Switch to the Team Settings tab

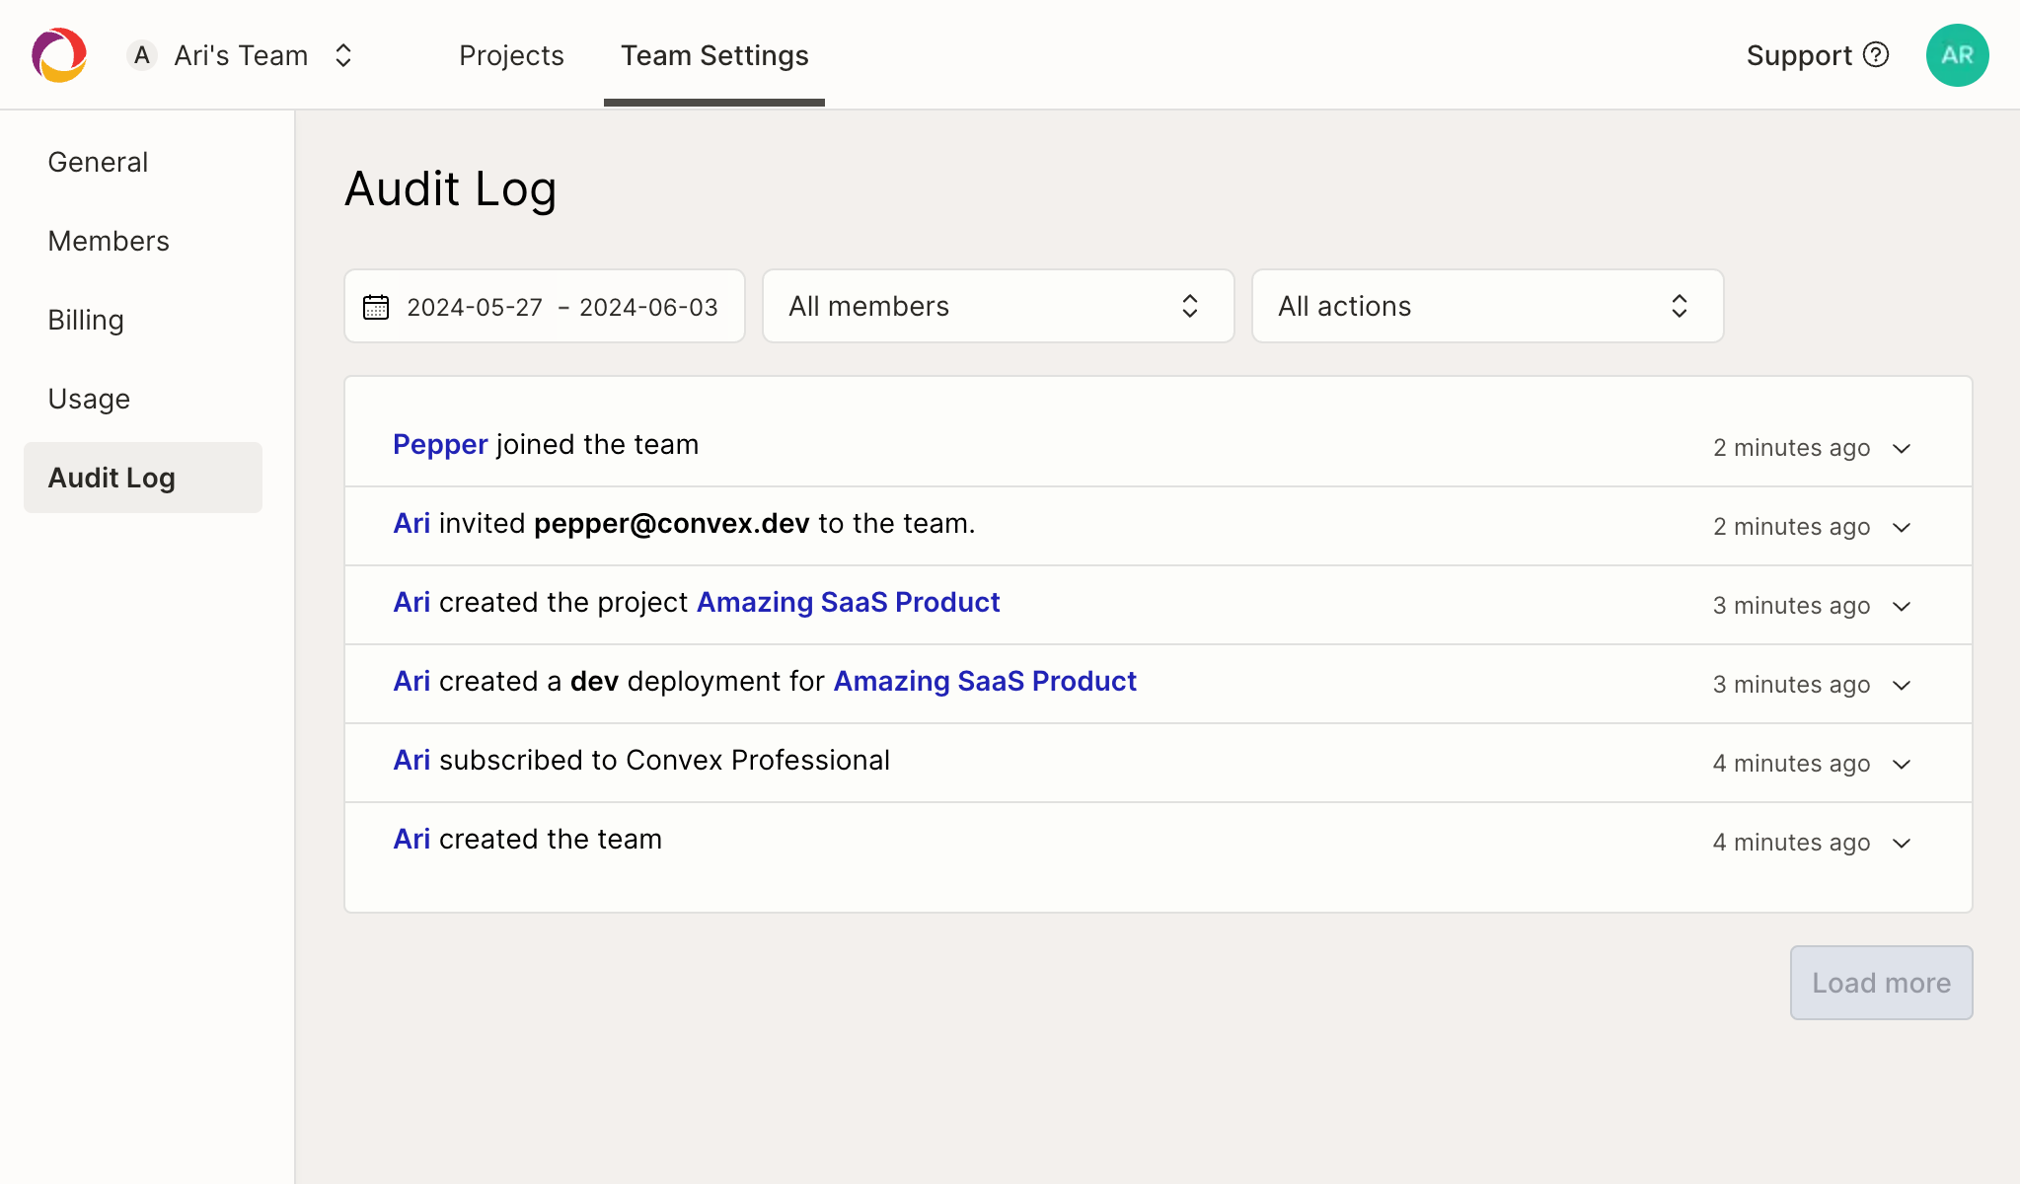[x=713, y=56]
